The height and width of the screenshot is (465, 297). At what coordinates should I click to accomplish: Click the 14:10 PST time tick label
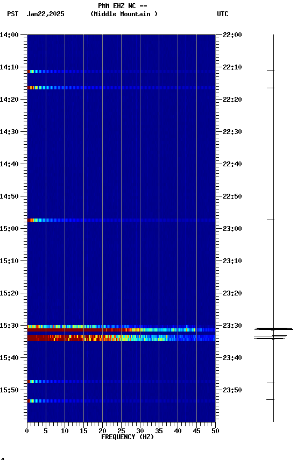9,67
